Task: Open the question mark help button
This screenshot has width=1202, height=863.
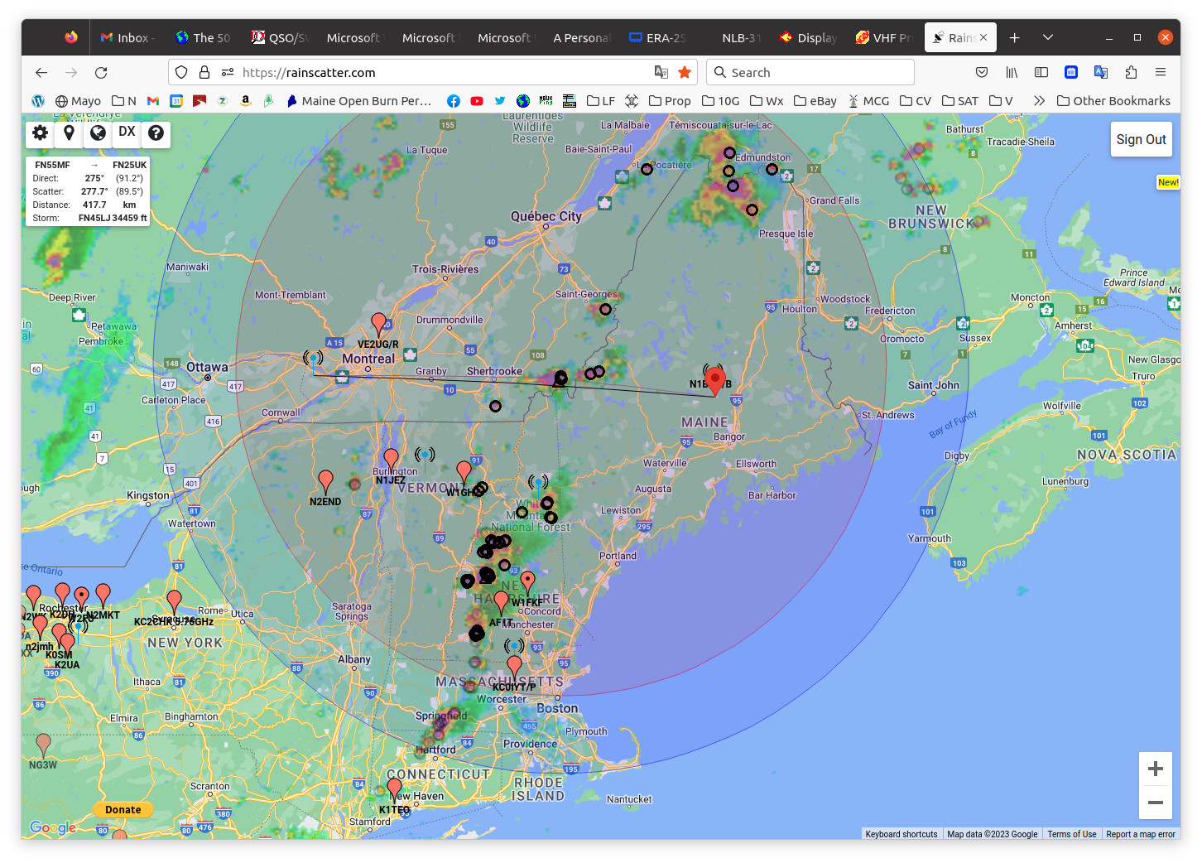Action: 156,133
